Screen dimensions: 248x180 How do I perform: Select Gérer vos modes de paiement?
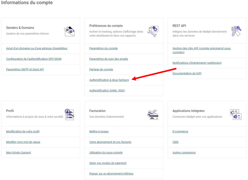pos(108,163)
